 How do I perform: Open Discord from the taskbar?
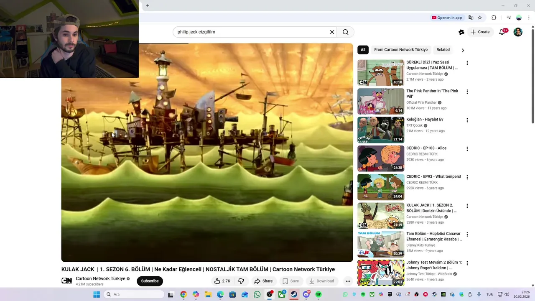click(x=306, y=294)
